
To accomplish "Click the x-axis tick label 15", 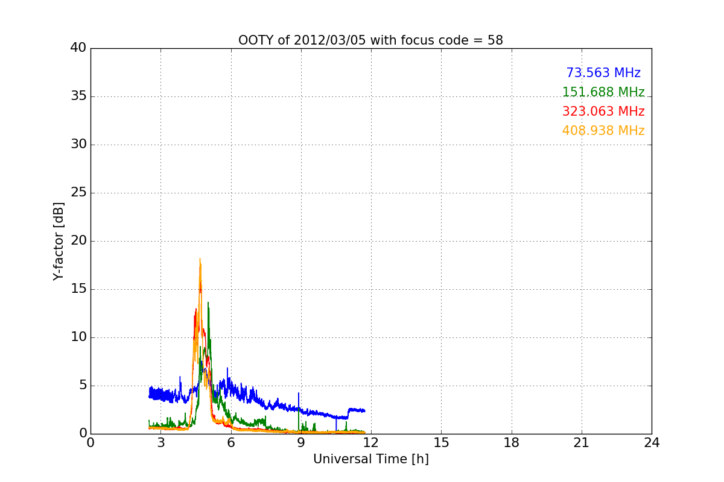I will point(441,442).
